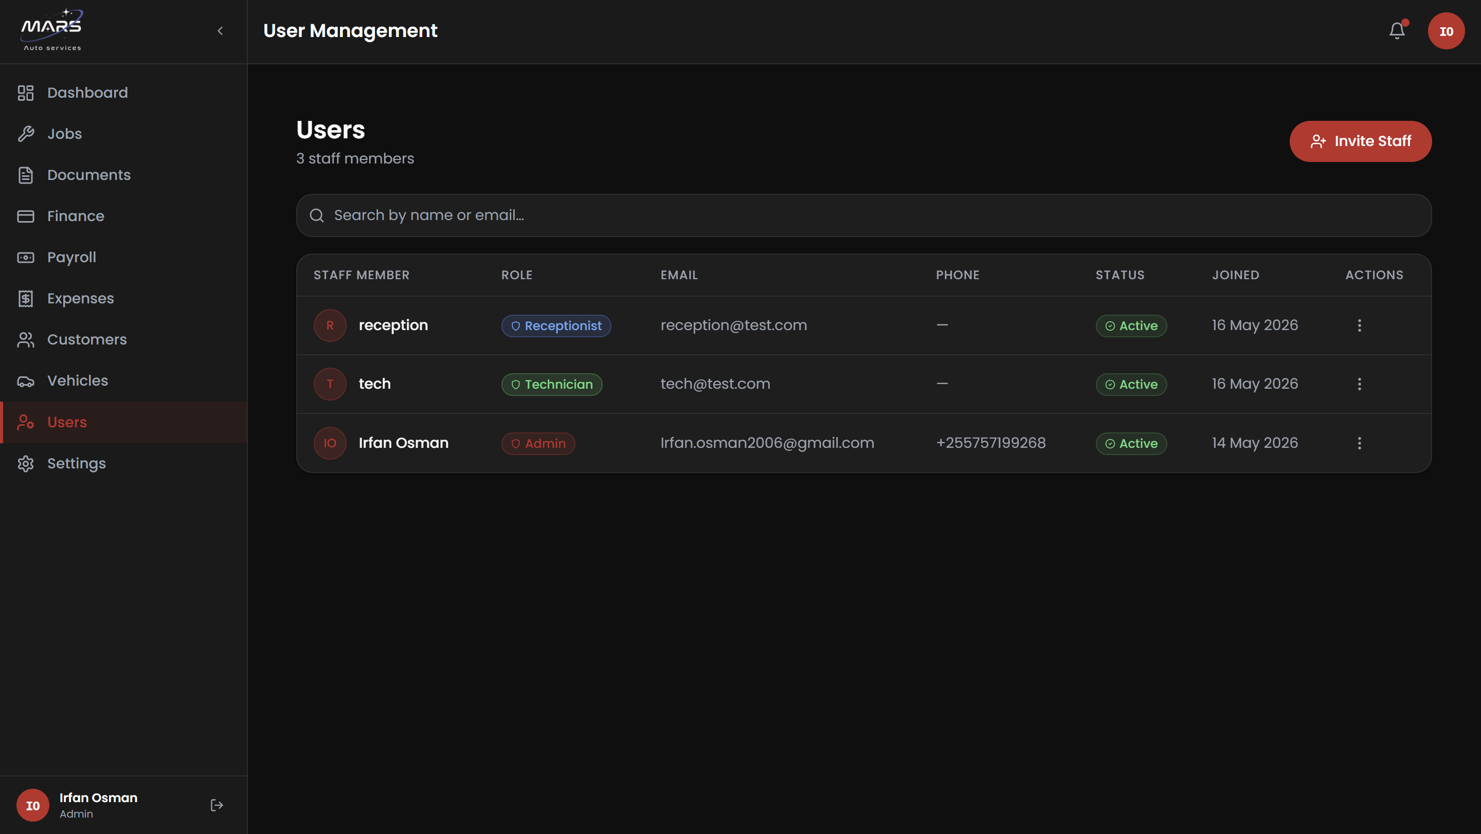
Task: Click Active status badge for tech
Action: pyautogui.click(x=1131, y=385)
